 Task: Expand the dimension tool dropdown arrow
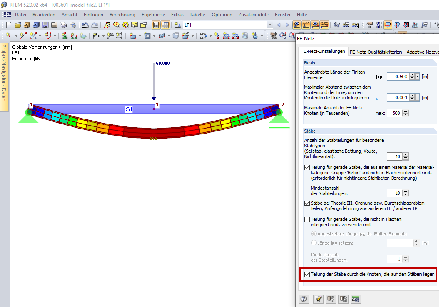[x=103, y=36]
